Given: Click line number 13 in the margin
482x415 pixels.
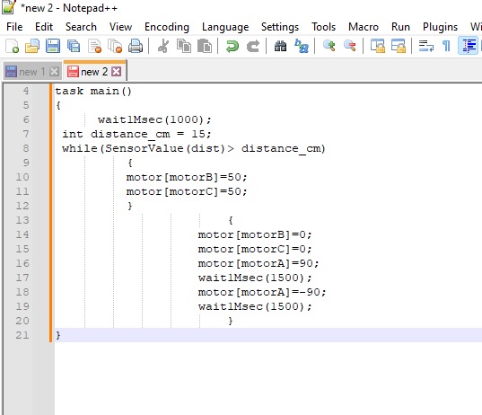Looking at the screenshot, I should click(x=22, y=220).
